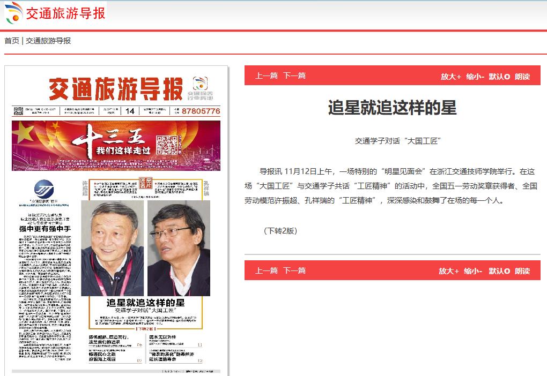Click bottom bar 缩小- control

tap(473, 271)
